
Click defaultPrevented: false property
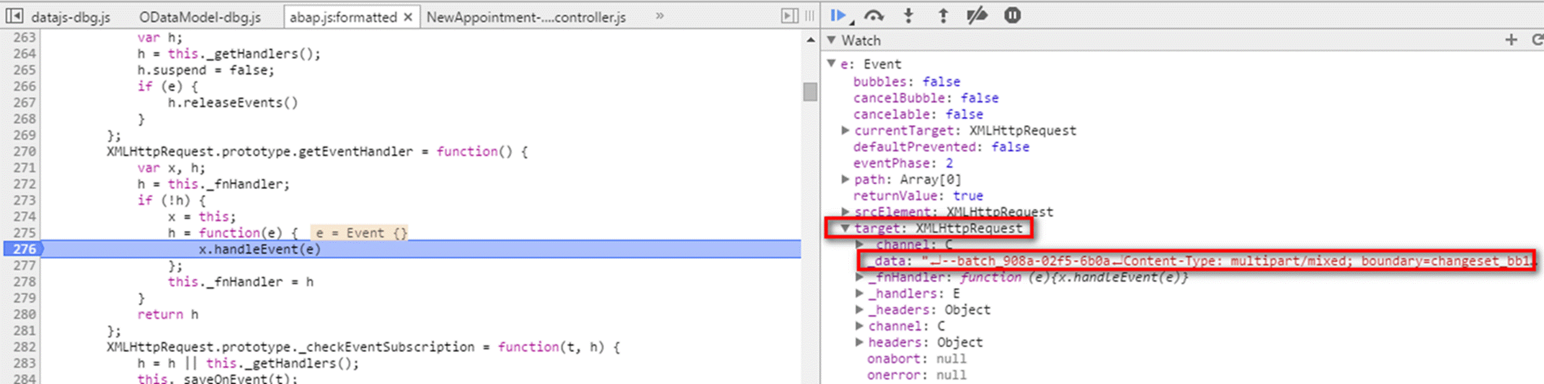941,147
